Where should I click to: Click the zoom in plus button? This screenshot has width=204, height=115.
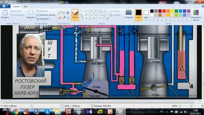click(202, 106)
